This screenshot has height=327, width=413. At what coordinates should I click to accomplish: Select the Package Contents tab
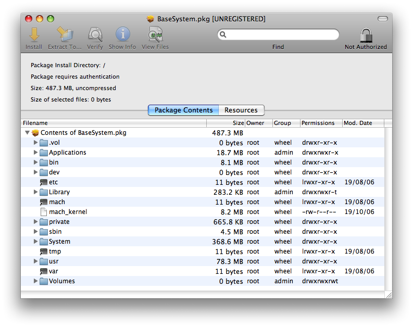pyautogui.click(x=183, y=110)
